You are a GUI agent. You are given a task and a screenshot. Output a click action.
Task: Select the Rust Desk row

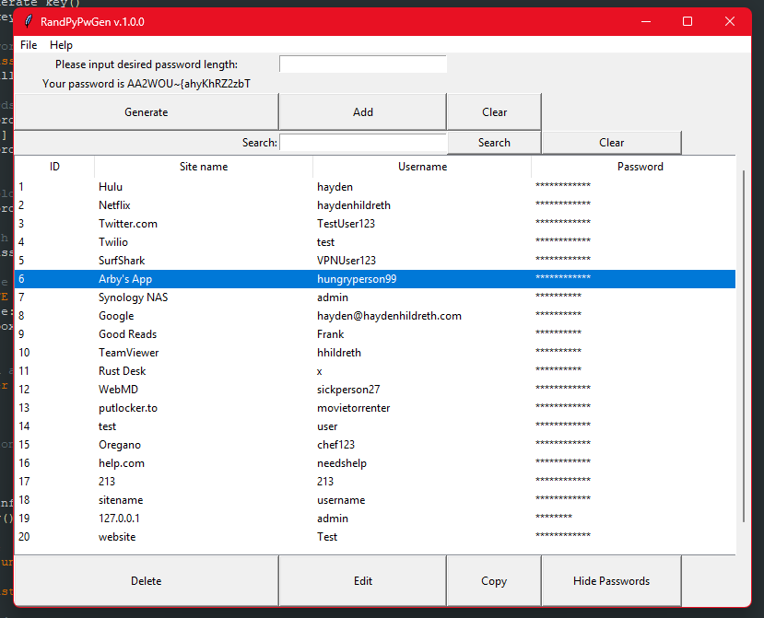[375, 371]
